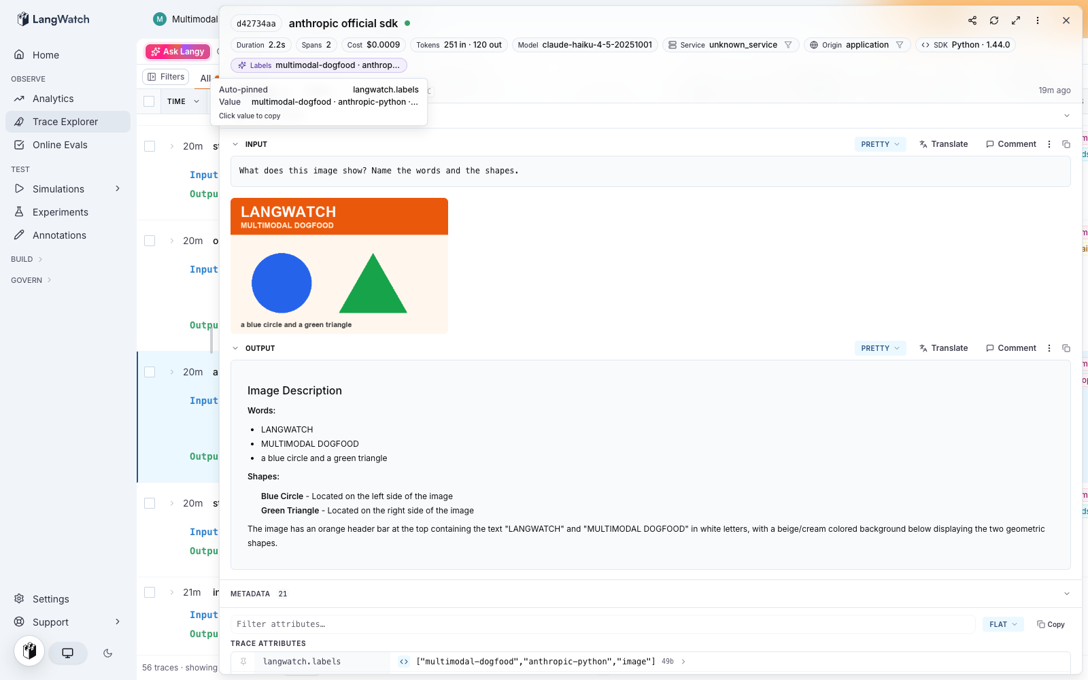1088x680 pixels.
Task: Check the highlighted 20m trace row checkbox
Action: [150, 372]
